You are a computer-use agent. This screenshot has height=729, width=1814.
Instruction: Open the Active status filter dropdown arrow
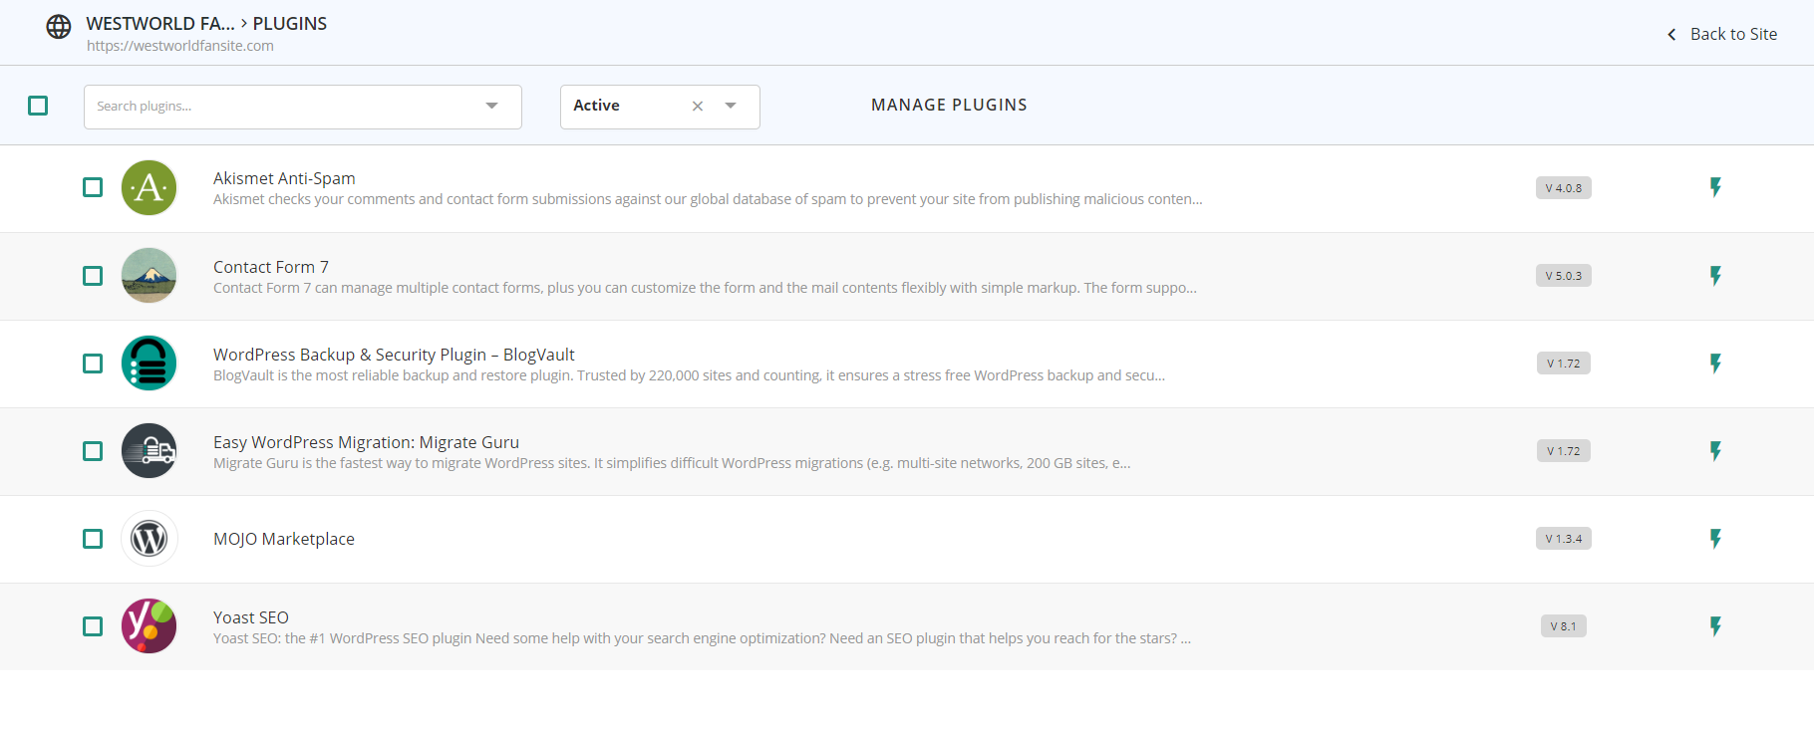(731, 106)
